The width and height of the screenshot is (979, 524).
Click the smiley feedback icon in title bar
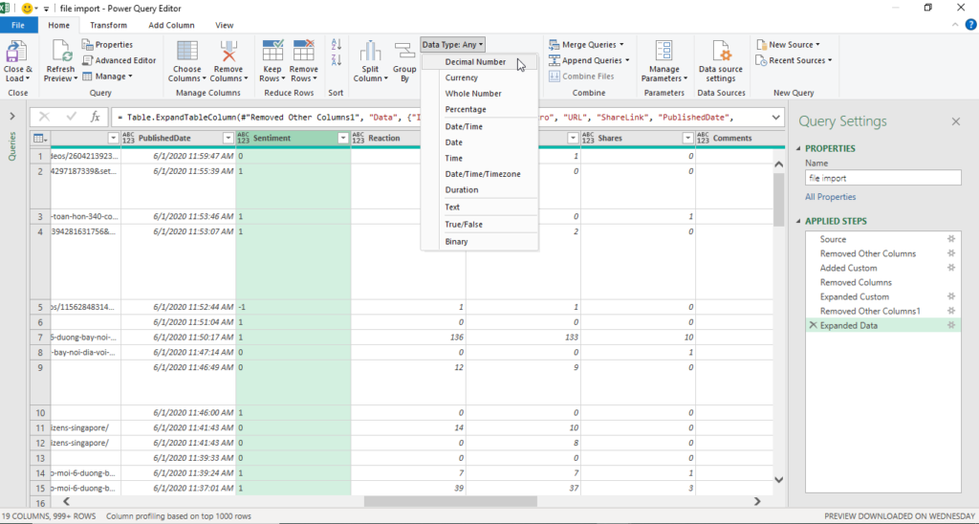27,9
